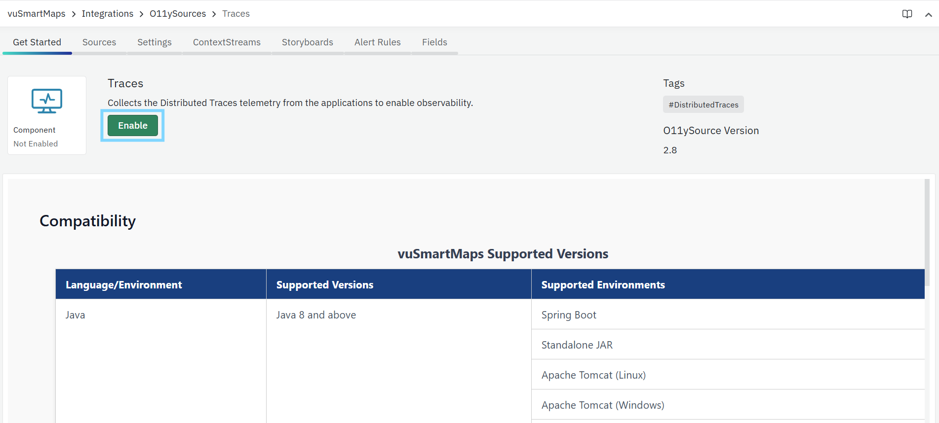Open the documentation book icon

[907, 14]
